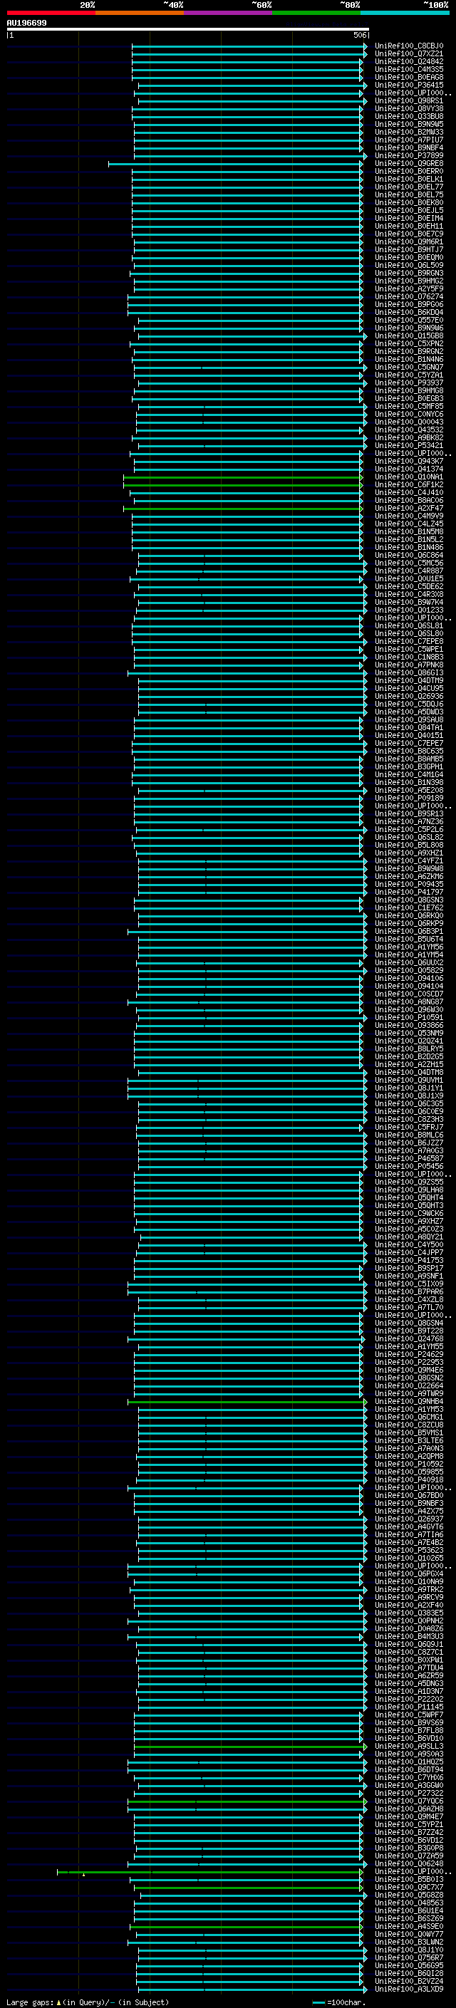
Task: Click the query end position 506
Action: point(360,35)
